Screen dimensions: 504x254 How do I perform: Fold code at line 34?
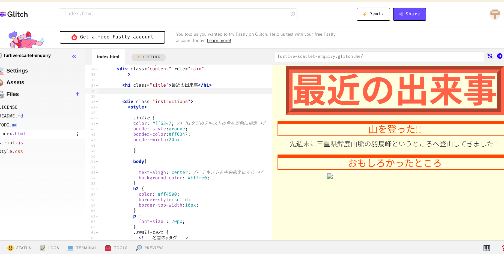tap(97, 69)
